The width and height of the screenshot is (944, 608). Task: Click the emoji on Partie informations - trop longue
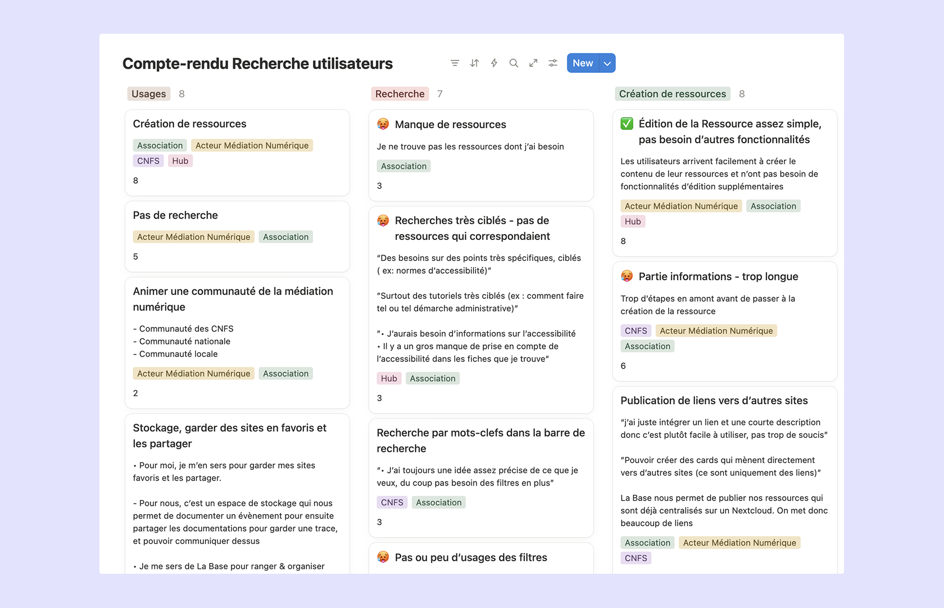(x=627, y=276)
